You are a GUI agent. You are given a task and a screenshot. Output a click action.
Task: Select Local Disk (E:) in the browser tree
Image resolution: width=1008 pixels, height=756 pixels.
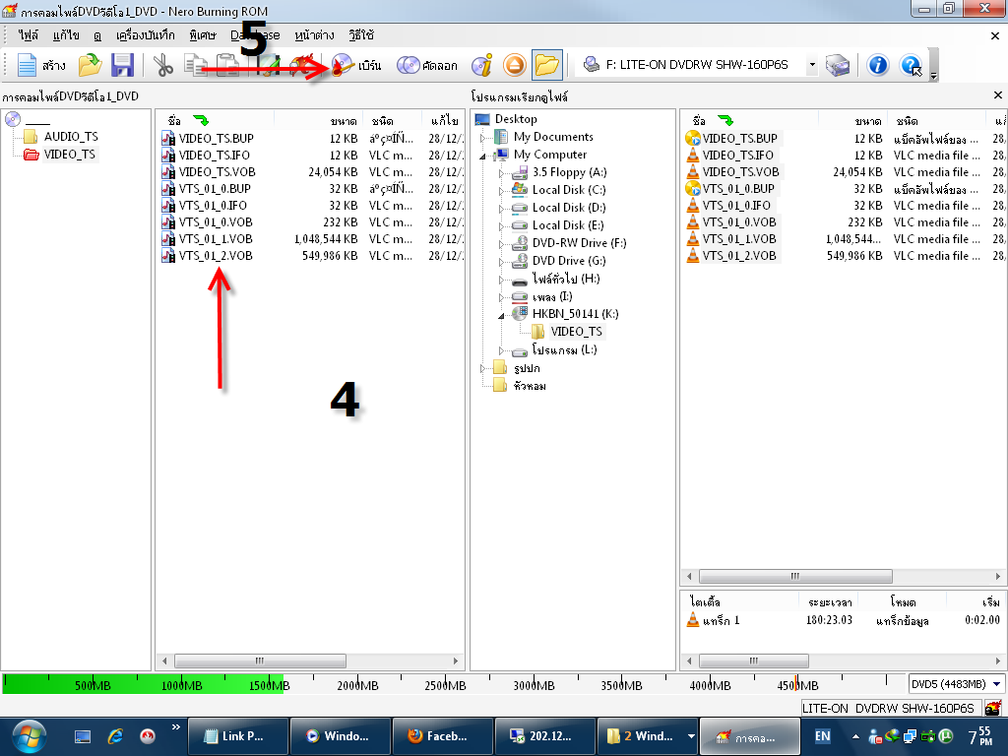pos(568,225)
